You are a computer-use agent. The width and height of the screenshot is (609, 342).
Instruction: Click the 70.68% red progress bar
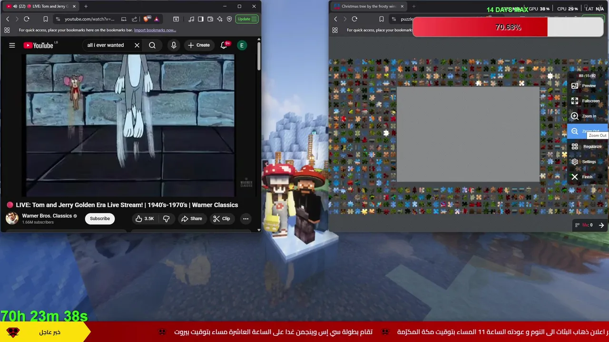[x=508, y=27]
